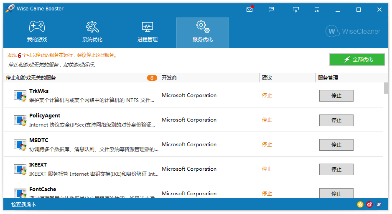Stop the PolicyAgent service
Image resolution: width=392 pixels, height=214 pixels.
coord(336,120)
